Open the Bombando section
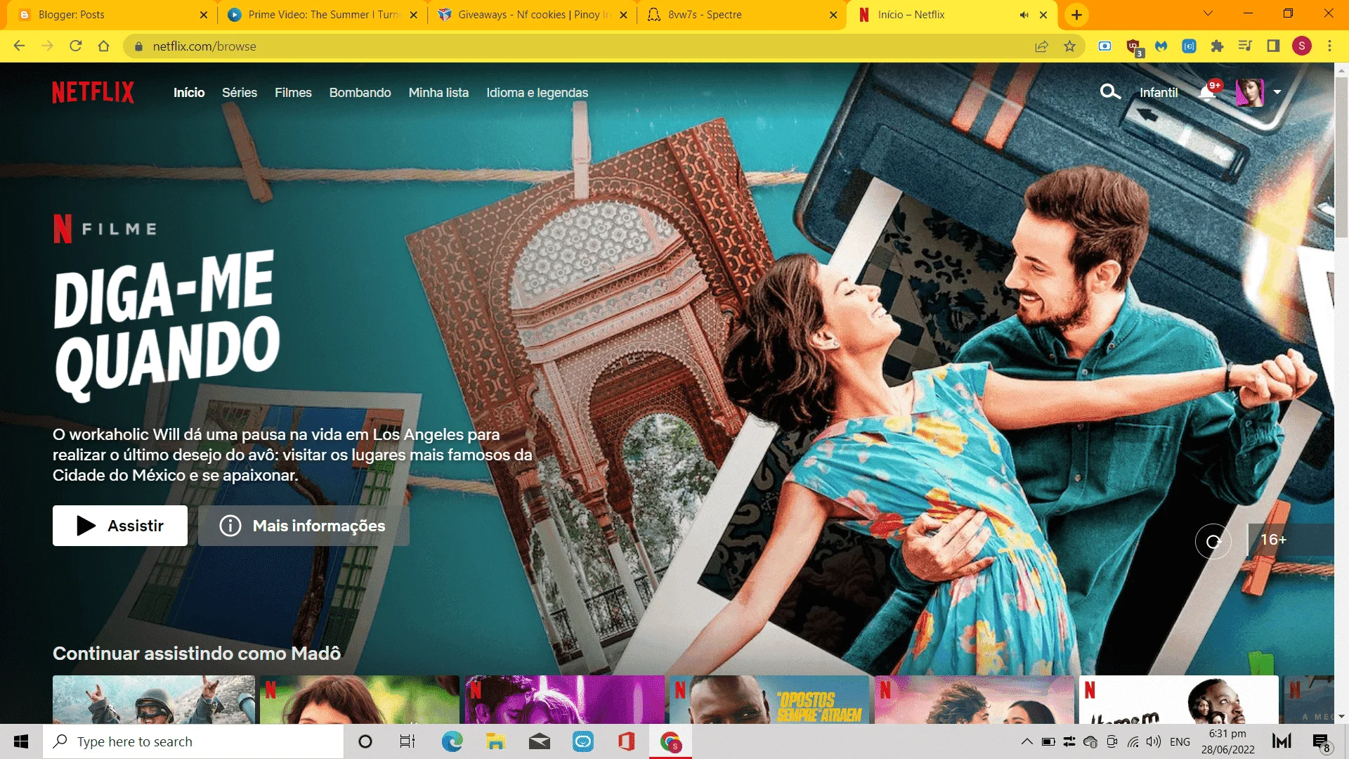The height and width of the screenshot is (759, 1349). [x=360, y=93]
